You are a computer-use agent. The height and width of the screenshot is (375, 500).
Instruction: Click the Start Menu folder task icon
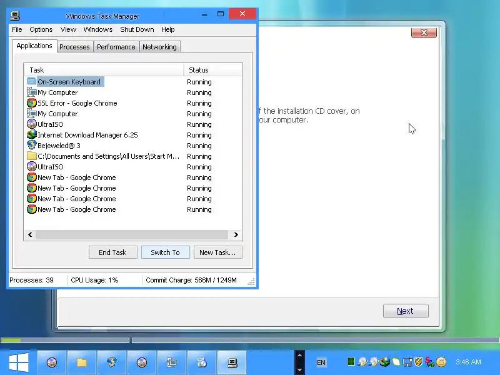(32, 156)
